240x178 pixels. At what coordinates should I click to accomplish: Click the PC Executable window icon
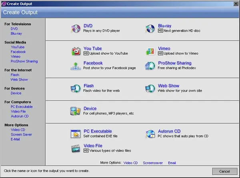click(x=76, y=134)
